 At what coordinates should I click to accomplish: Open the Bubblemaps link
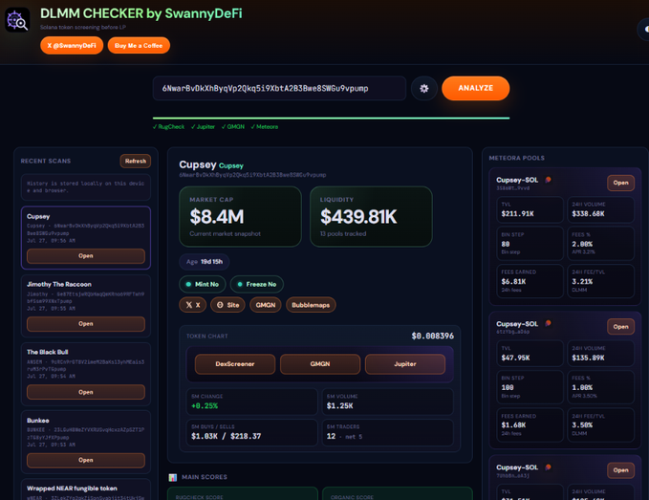click(311, 305)
